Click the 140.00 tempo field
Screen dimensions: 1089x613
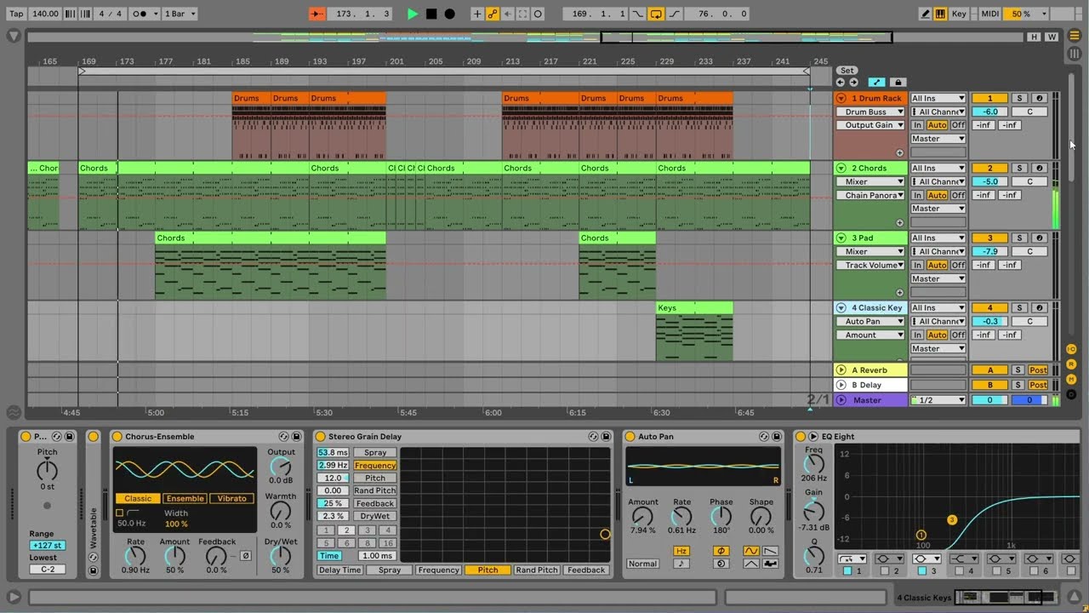(45, 14)
